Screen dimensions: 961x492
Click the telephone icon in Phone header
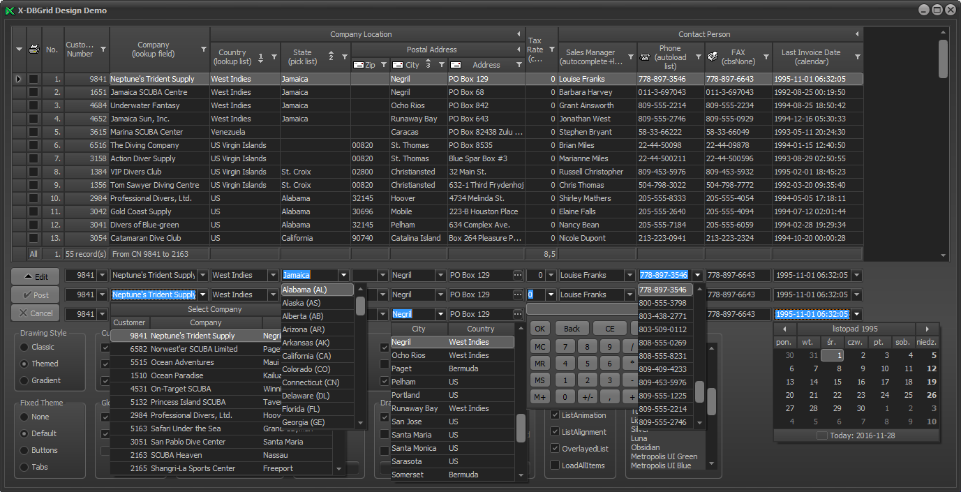[645, 57]
